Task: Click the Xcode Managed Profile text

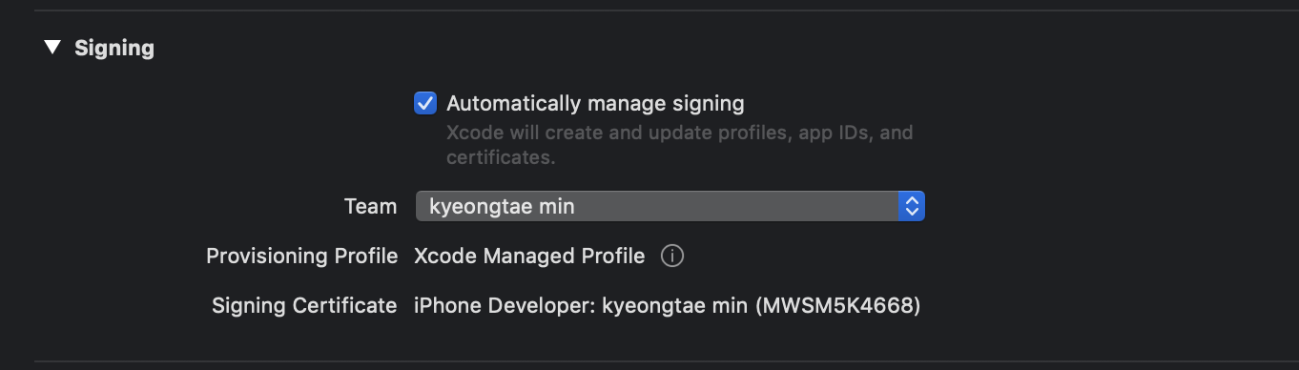Action: (x=529, y=257)
